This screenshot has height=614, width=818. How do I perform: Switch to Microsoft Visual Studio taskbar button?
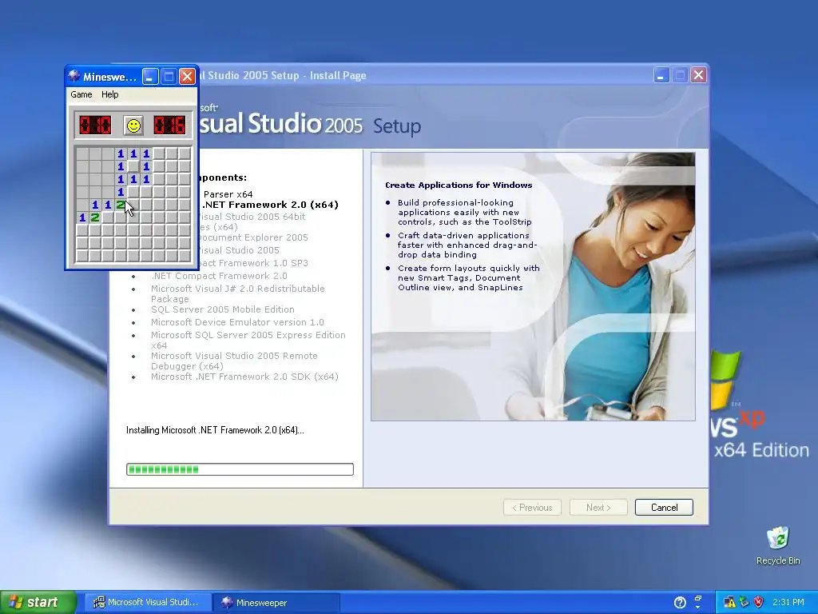(147, 603)
